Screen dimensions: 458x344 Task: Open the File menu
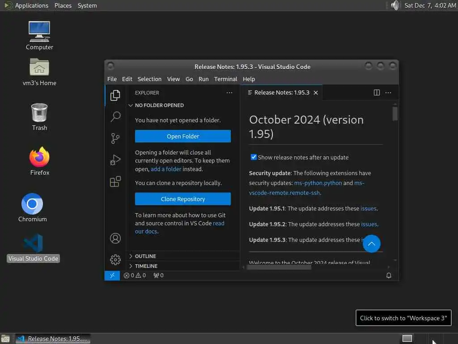coord(112,79)
